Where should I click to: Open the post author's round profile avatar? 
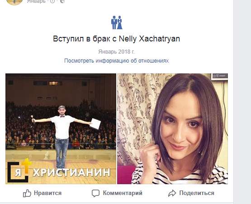[14, 2]
